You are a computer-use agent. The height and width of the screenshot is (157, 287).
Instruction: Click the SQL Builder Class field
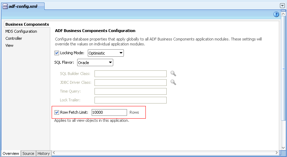pyautogui.click(x=131, y=74)
